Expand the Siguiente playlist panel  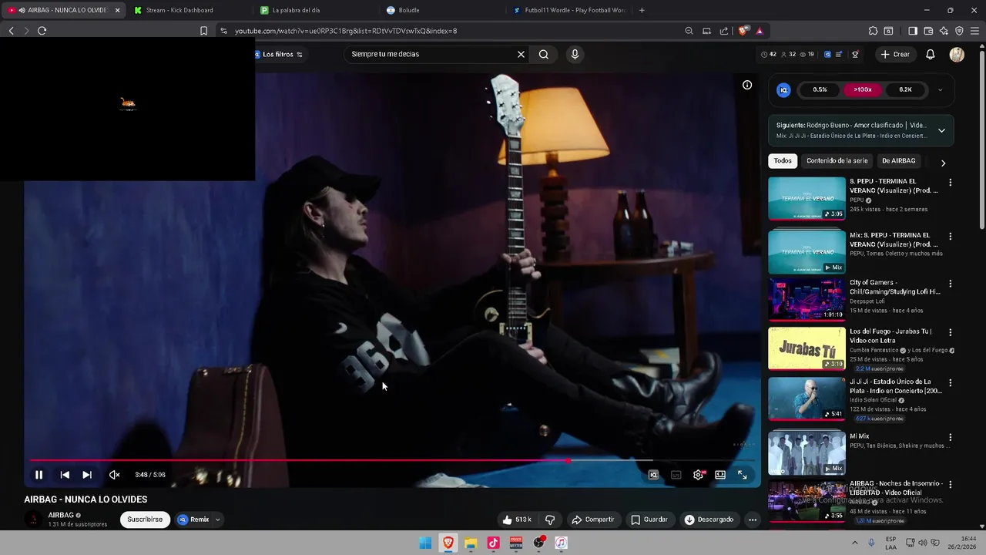[x=941, y=130]
